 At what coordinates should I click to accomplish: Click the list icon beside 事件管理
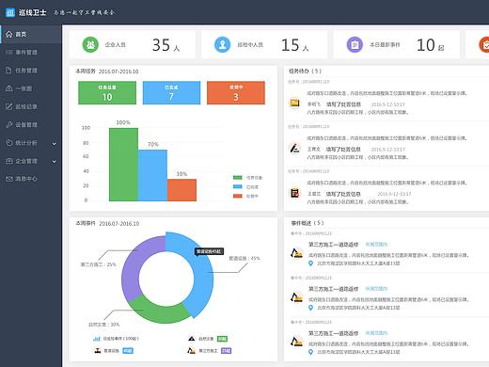point(9,52)
